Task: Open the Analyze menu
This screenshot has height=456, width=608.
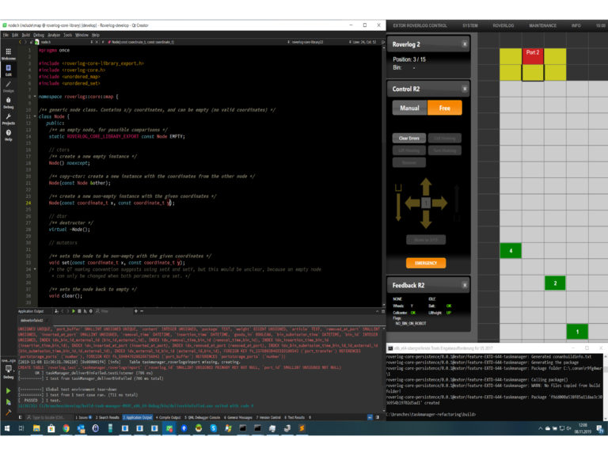Action: (x=54, y=35)
